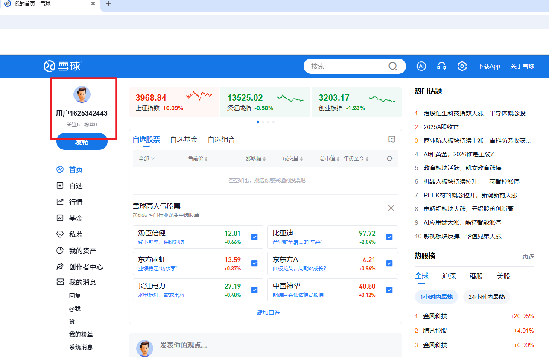Click the AI assistant icon in header
The width and height of the screenshot is (549, 357).
coord(421,66)
